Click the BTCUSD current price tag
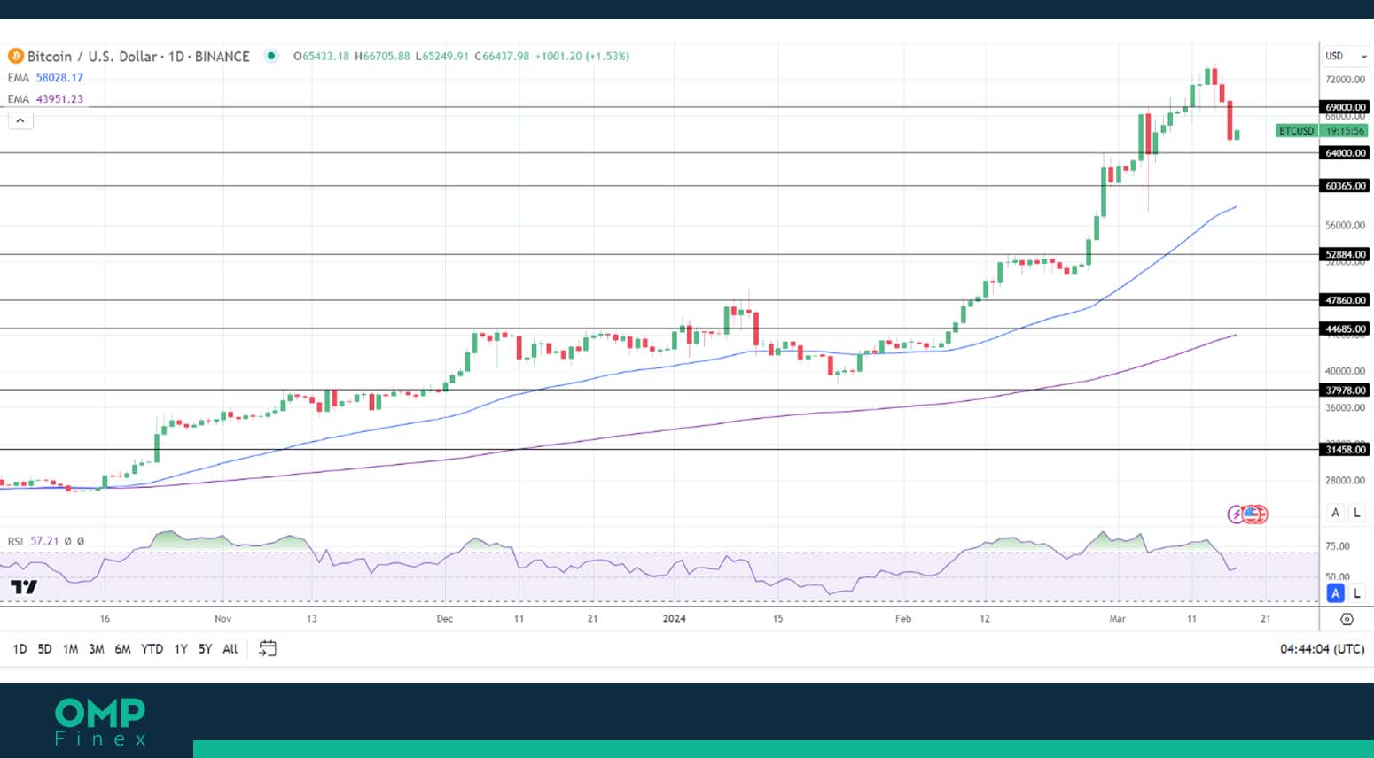 (x=1322, y=131)
